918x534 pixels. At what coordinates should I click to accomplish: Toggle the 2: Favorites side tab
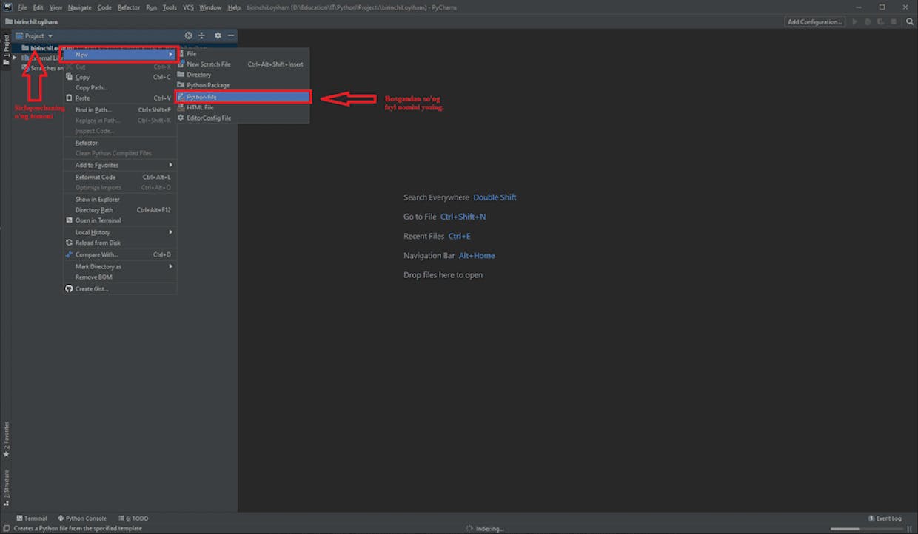coord(6,440)
